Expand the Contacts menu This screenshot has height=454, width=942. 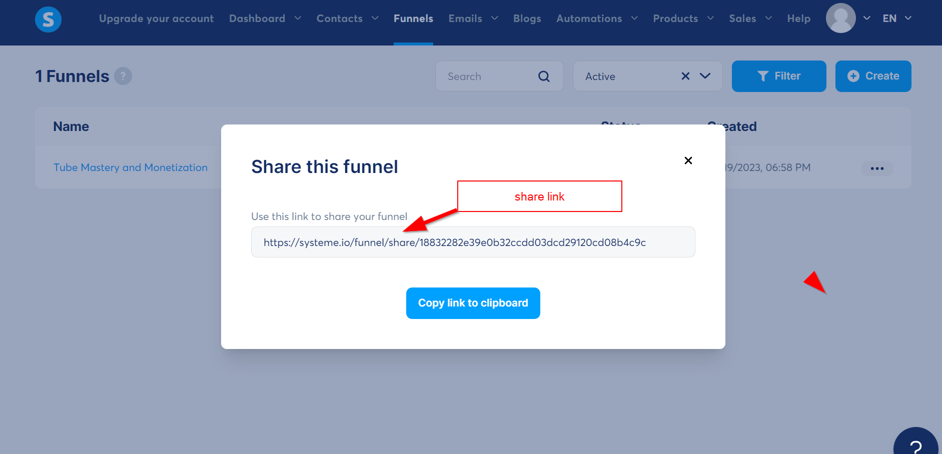point(347,18)
